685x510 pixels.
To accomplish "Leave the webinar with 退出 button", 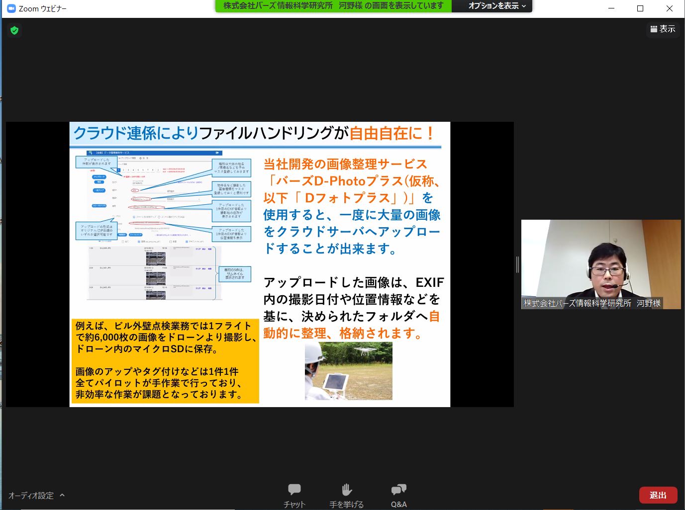I will (x=658, y=495).
